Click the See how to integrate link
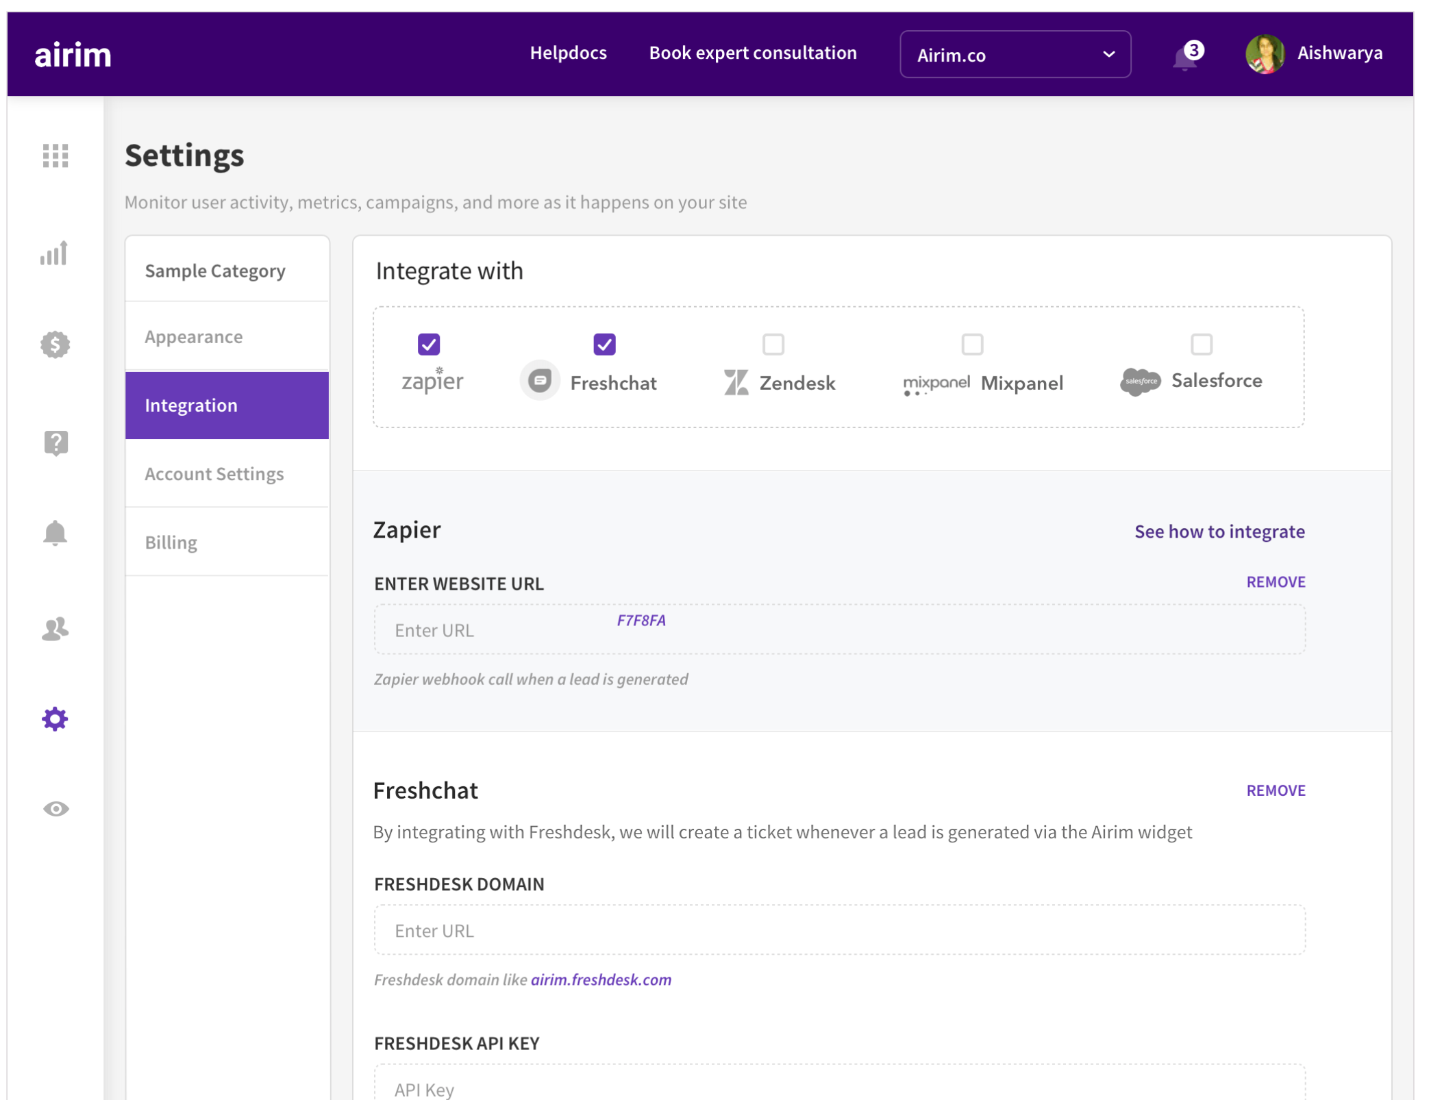Screen dimensions: 1429x1100 tap(1219, 532)
